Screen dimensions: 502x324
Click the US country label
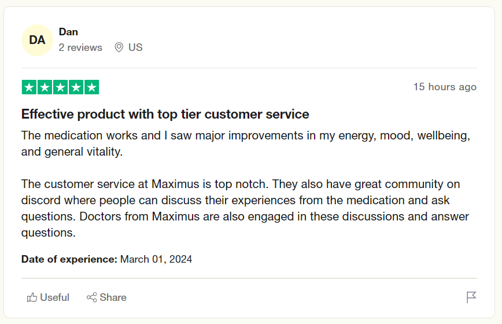135,47
